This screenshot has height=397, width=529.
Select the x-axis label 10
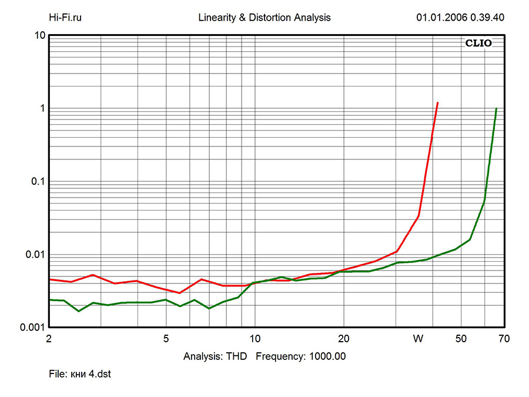[255, 339]
